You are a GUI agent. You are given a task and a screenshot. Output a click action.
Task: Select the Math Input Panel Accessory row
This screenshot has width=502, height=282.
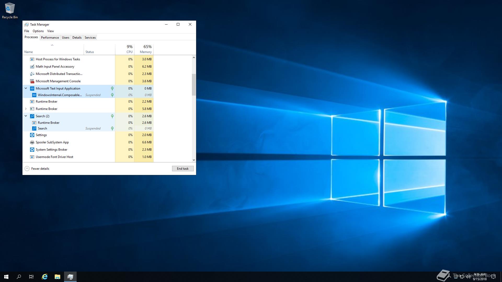click(x=88, y=67)
